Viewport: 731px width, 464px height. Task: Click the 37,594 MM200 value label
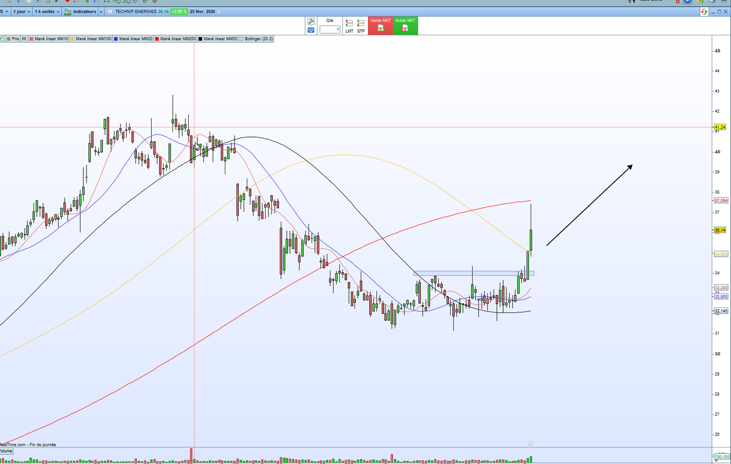point(720,200)
